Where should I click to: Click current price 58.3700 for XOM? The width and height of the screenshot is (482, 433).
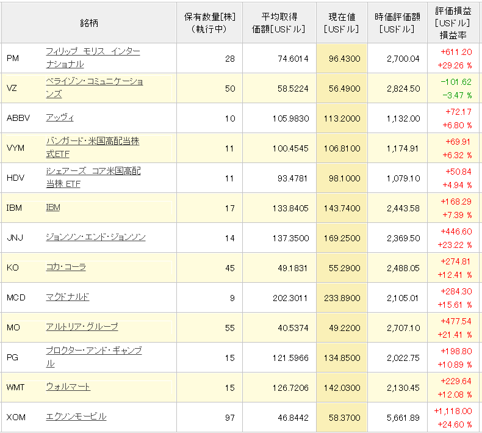[344, 418]
